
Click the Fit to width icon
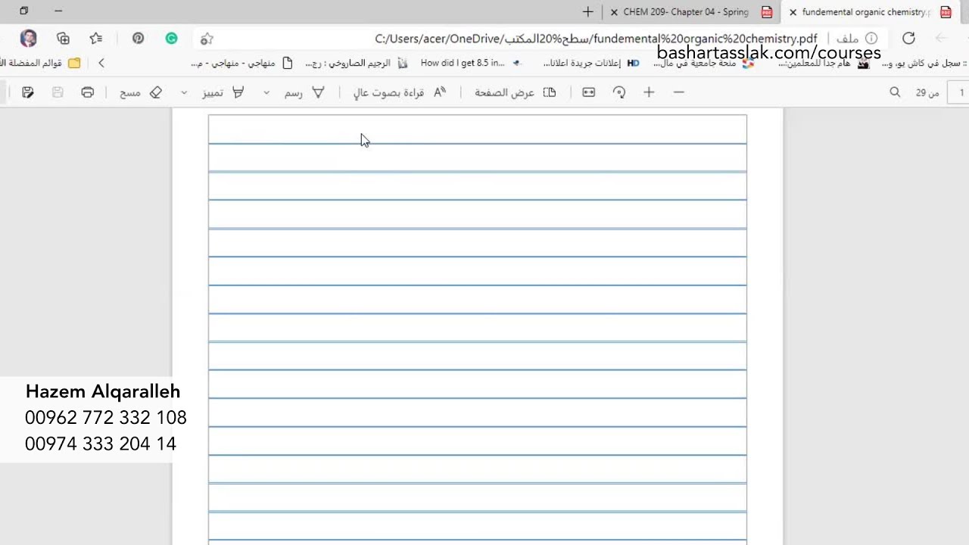[588, 92]
